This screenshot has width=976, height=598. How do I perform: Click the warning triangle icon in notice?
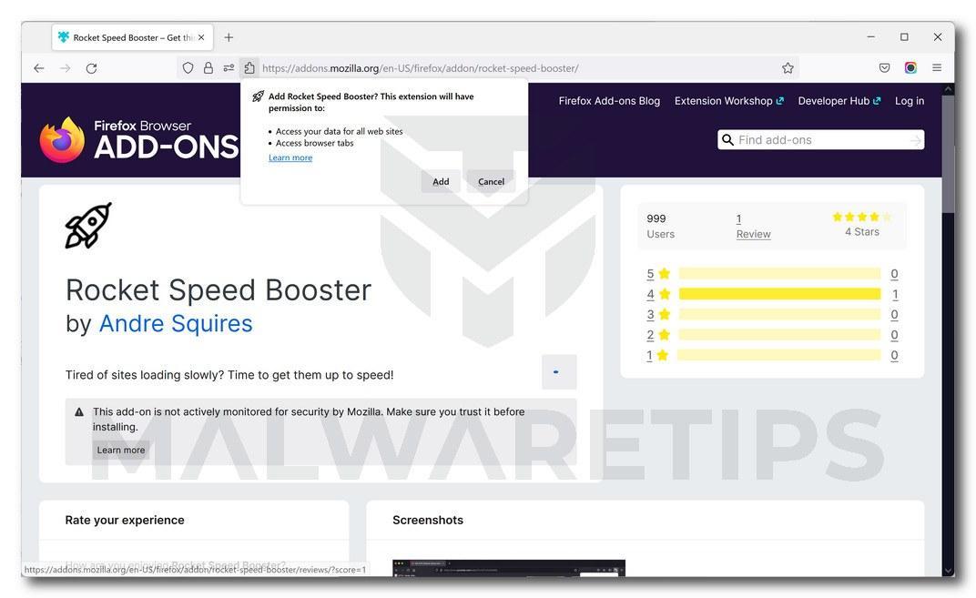79,412
